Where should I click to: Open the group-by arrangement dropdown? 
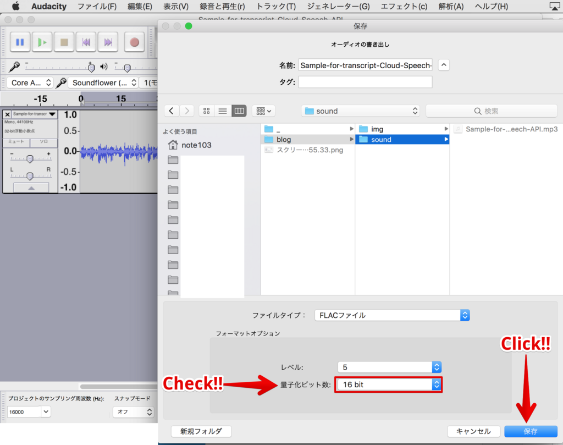[x=263, y=111]
